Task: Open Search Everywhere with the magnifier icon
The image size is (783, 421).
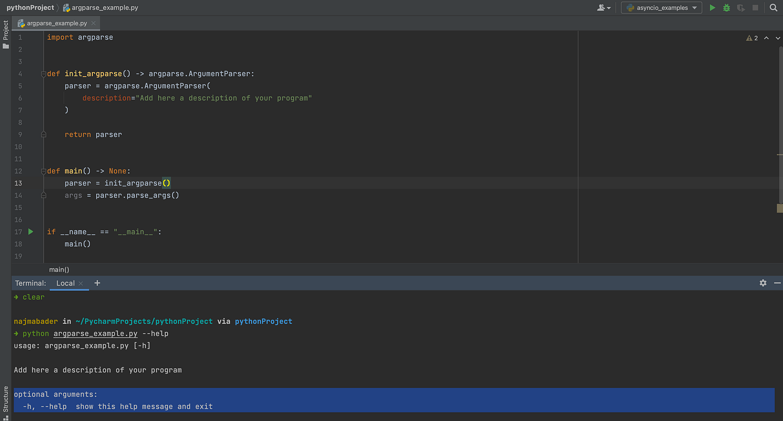Action: (x=773, y=7)
